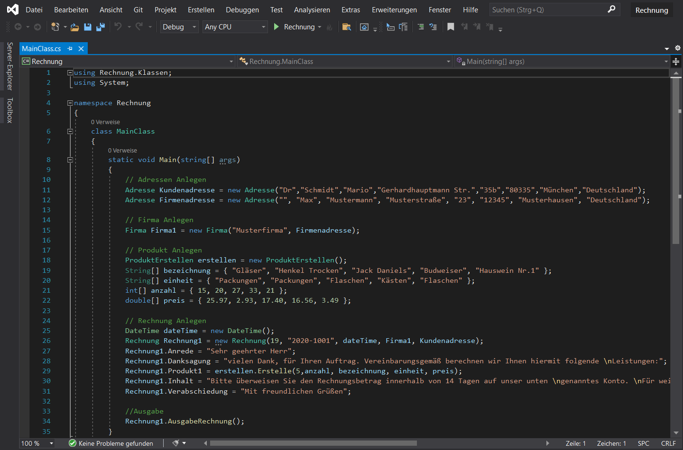
Task: Click the browser home window toolbar icon
Action: 364,27
